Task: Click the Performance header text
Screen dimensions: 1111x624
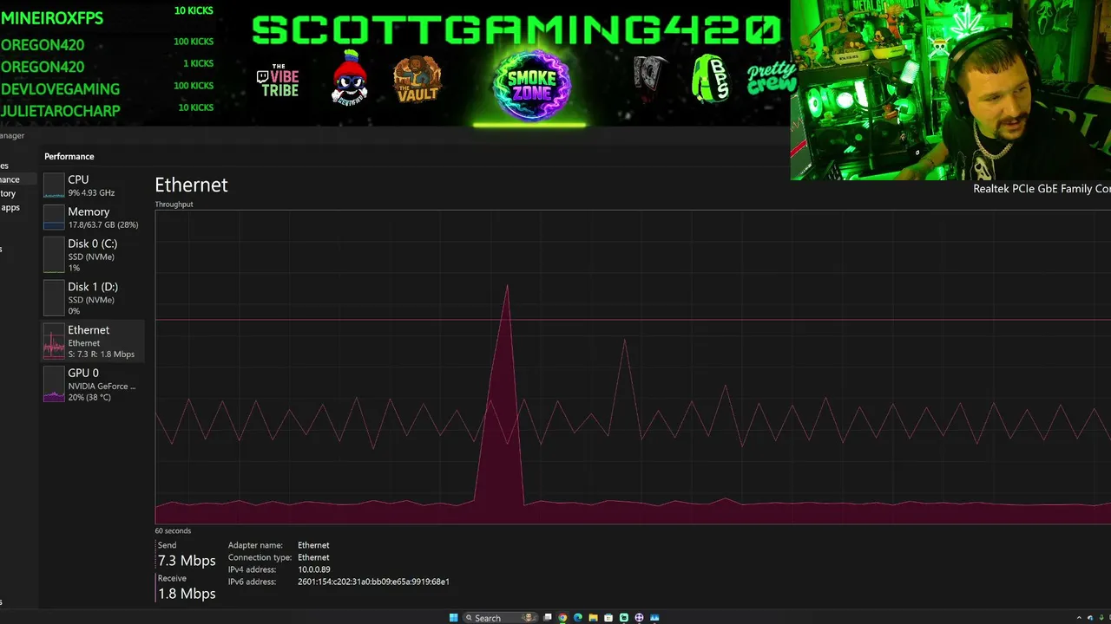Action: click(x=69, y=156)
